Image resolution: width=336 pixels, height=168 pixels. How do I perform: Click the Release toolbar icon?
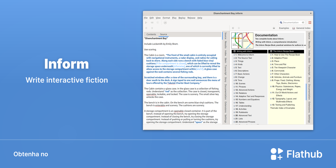(x=165, y=22)
